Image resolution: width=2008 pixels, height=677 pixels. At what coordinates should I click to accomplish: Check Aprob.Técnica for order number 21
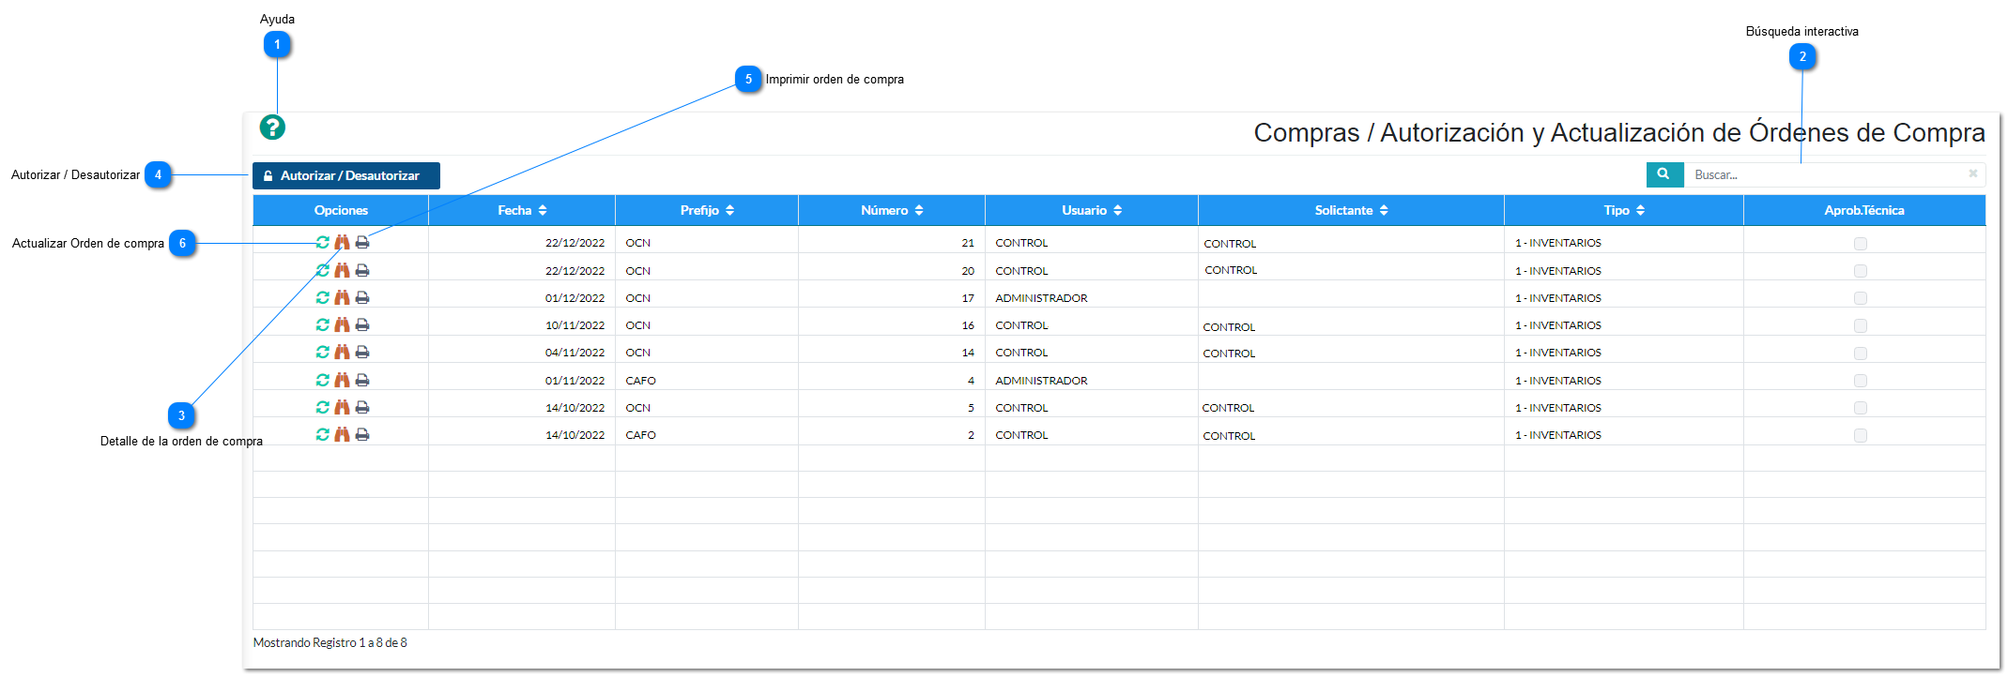[1861, 243]
